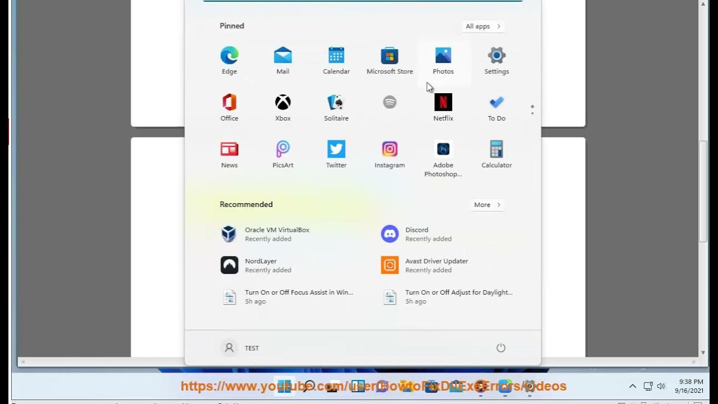Viewport: 718px width, 404px height.
Task: Open 'Turn On or Off Adjust for Daylight' document
Action: pos(449,296)
